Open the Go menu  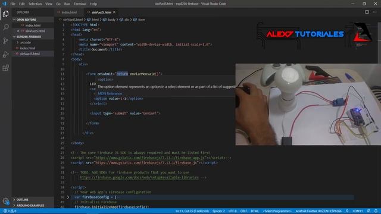[x=58, y=4]
